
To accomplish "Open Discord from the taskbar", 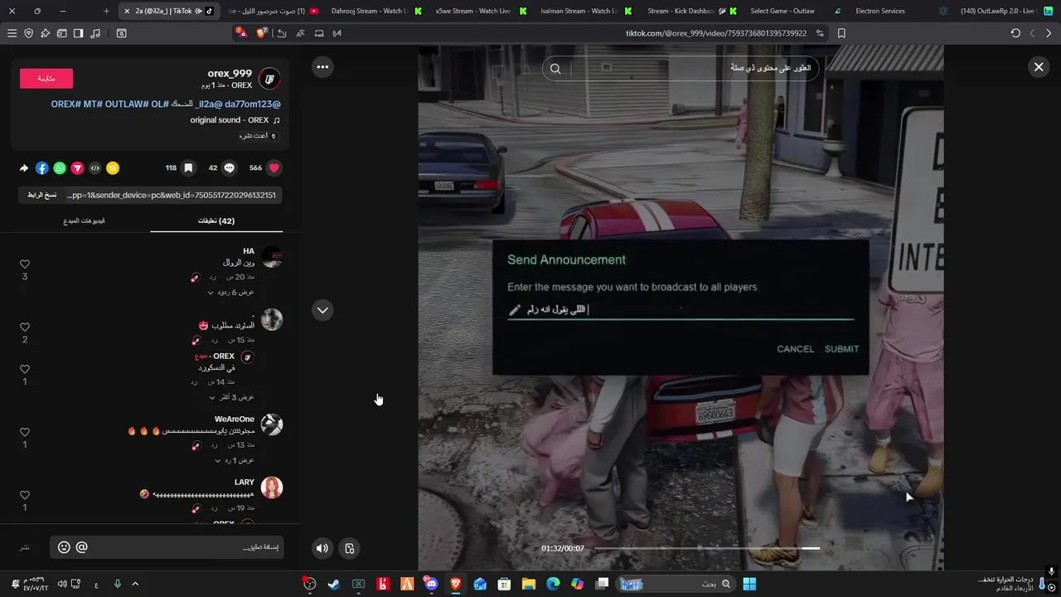I will (x=431, y=584).
